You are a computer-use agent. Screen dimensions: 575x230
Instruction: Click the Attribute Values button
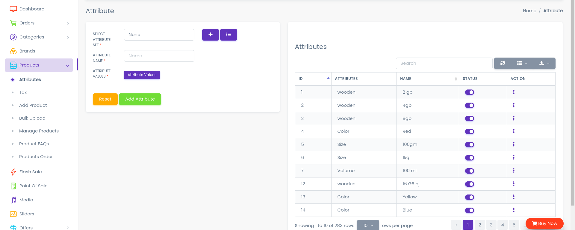(x=142, y=75)
